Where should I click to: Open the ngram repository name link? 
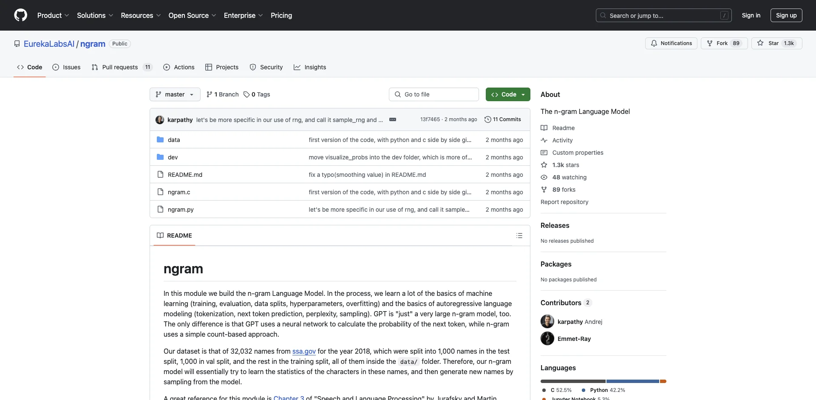93,44
